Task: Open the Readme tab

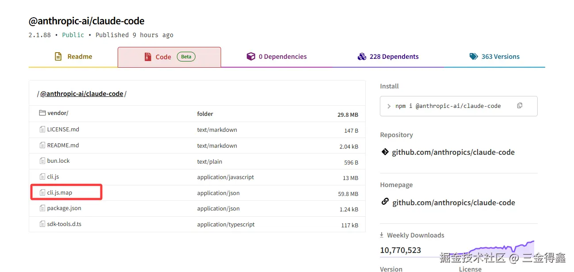Action: [x=73, y=57]
